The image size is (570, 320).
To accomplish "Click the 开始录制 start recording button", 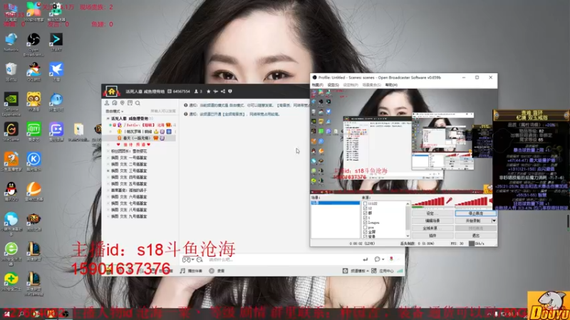I will [x=473, y=220].
